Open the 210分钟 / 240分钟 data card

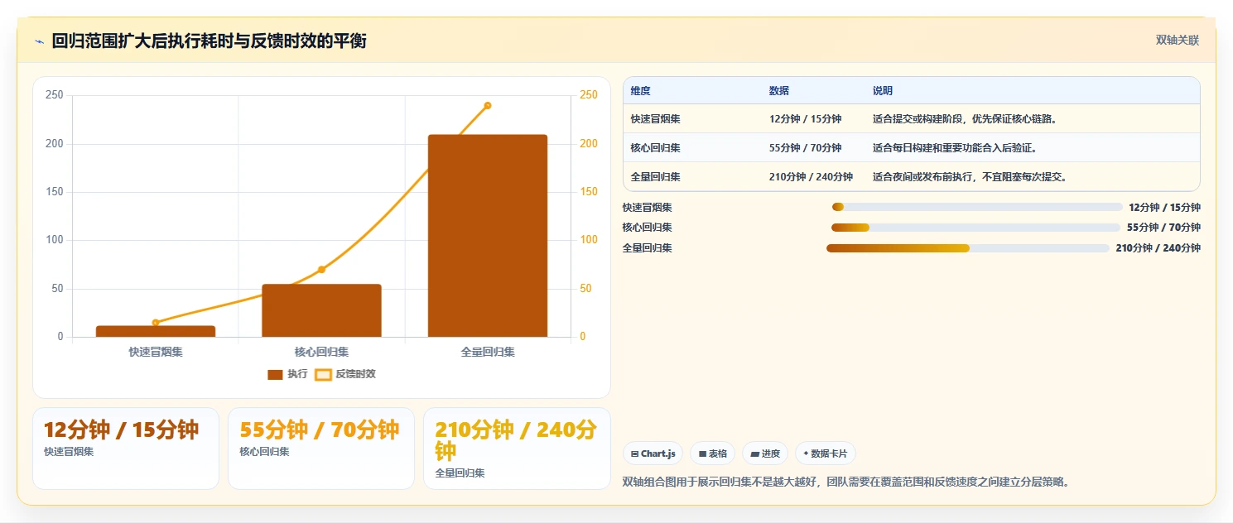click(517, 449)
